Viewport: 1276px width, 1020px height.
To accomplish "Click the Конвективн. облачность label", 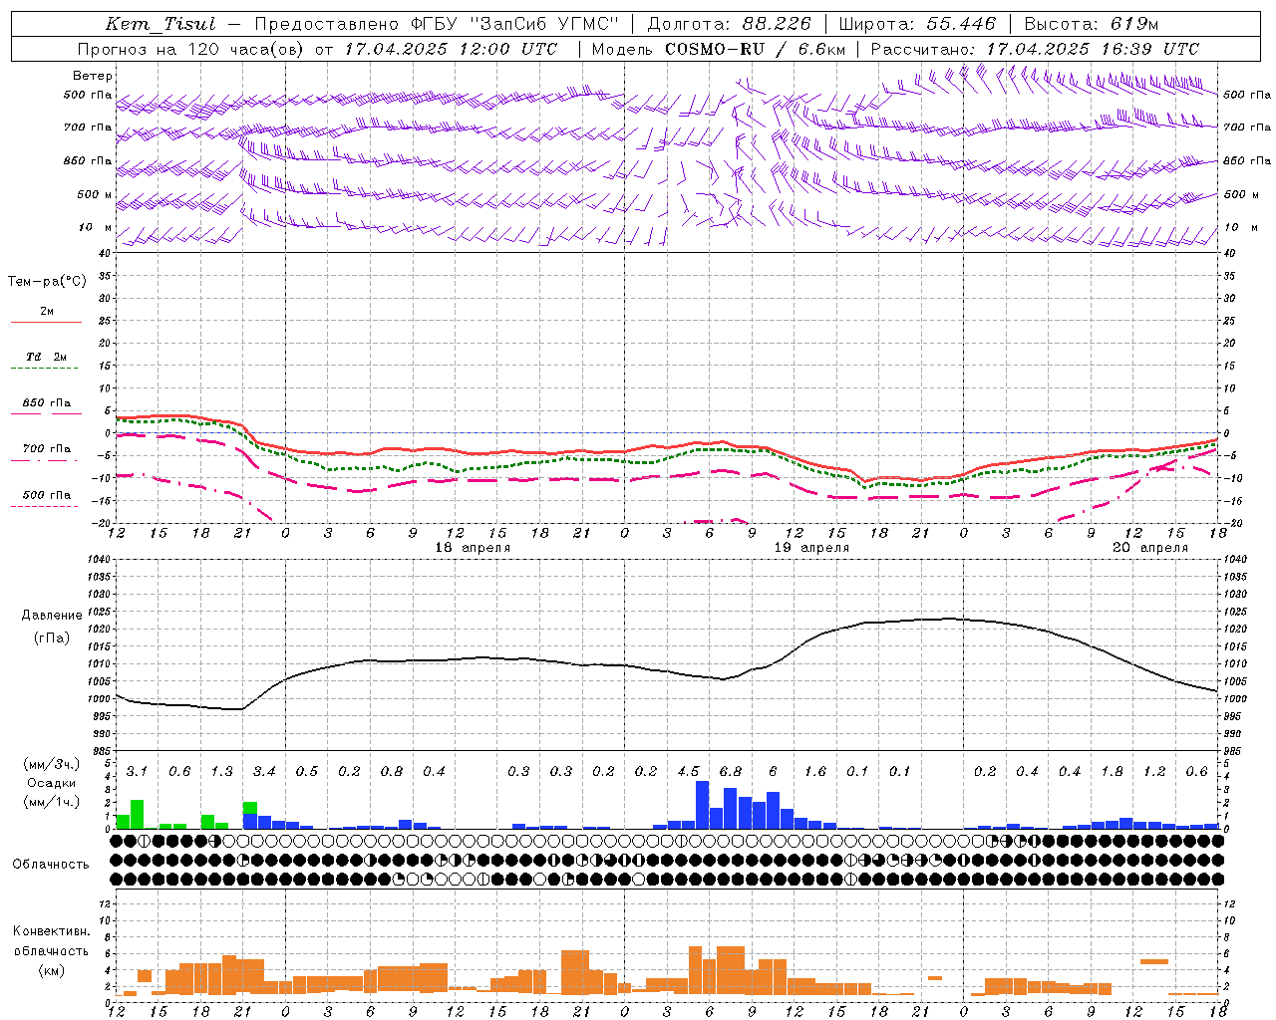I will pos(51,941).
